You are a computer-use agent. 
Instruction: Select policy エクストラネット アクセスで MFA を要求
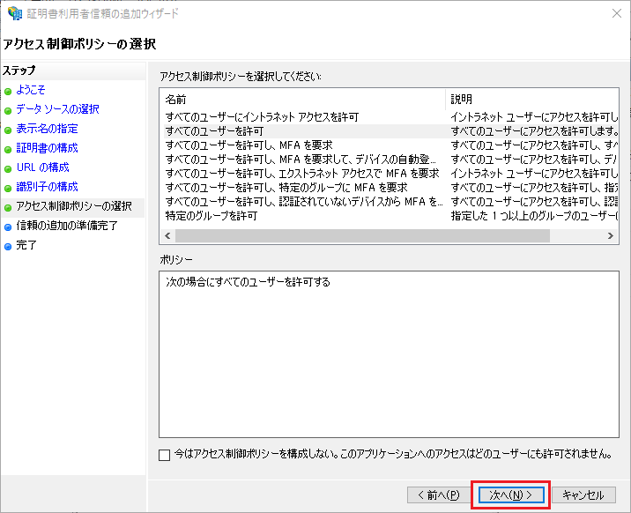coord(302,174)
